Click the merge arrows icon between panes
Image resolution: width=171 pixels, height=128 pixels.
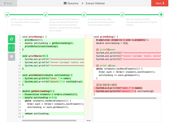coord(88,121)
